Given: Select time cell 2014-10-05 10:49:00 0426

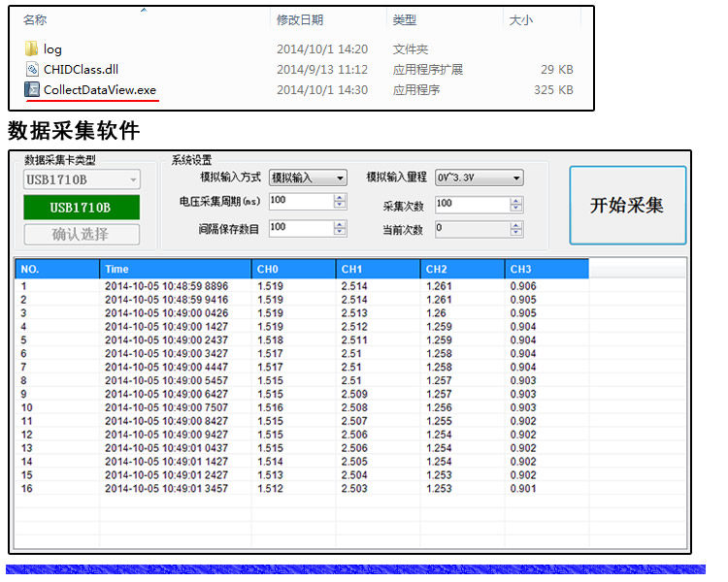Looking at the screenshot, I should pos(167,312).
